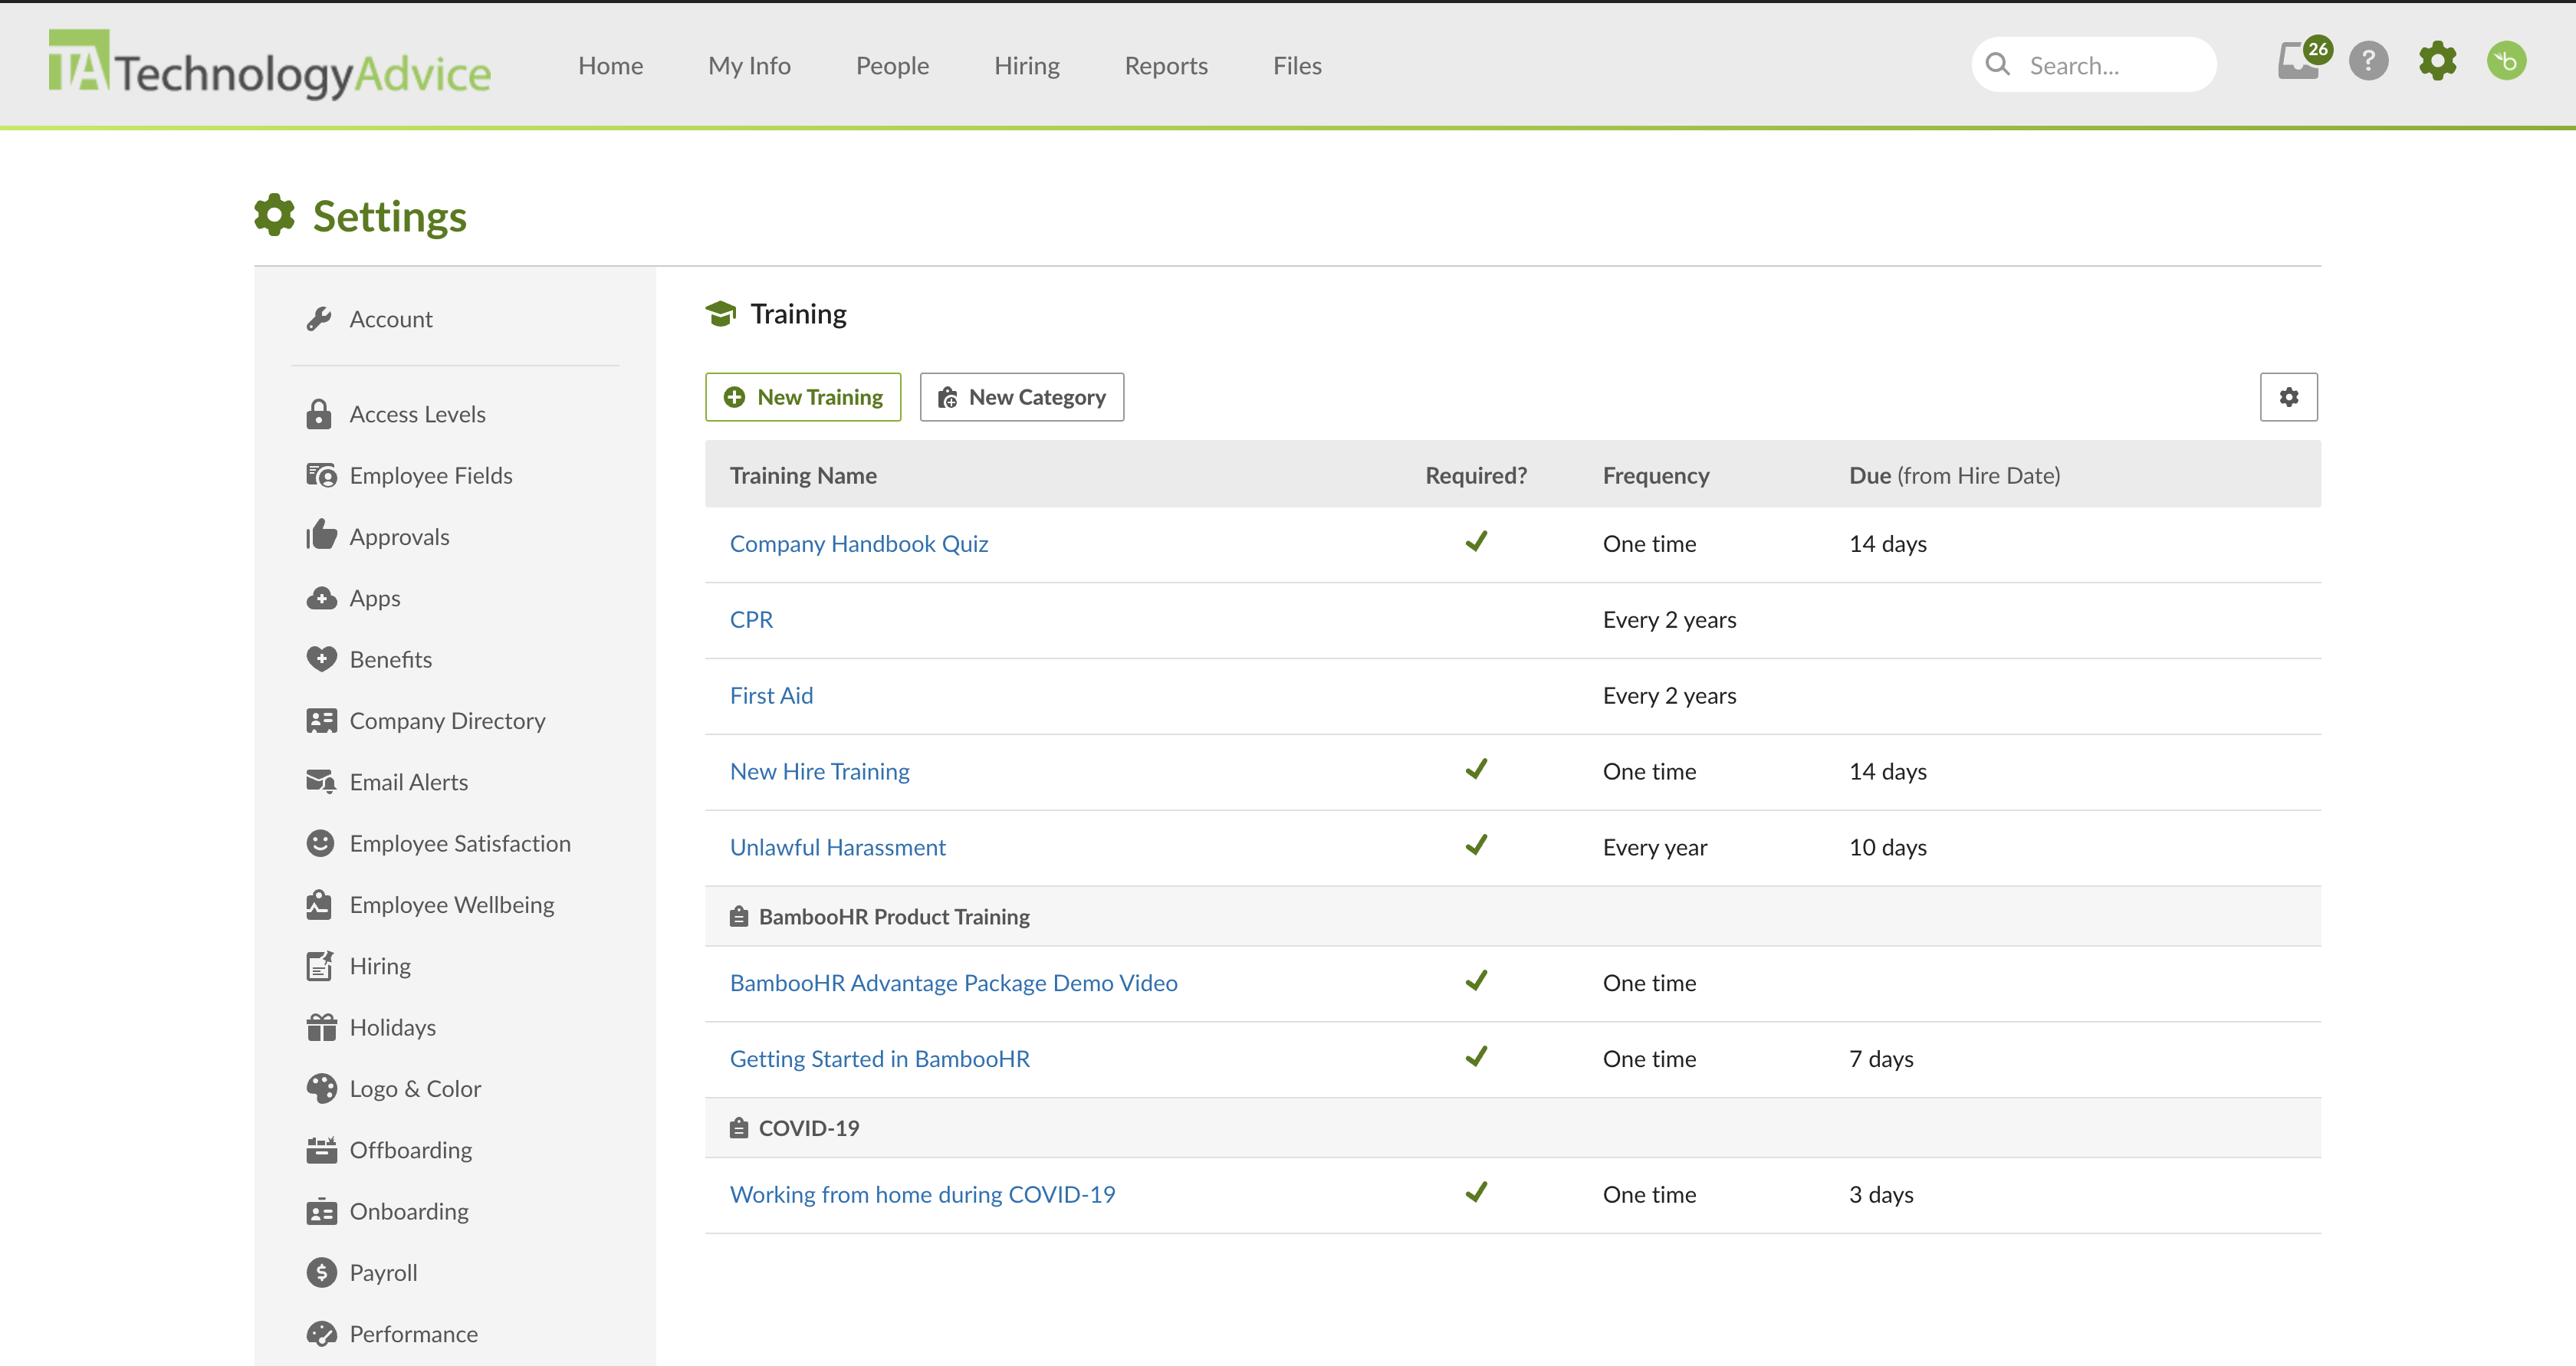Screen dimensions: 2576x1366
Task: Click the Apps cloud icon
Action: pyautogui.click(x=321, y=598)
